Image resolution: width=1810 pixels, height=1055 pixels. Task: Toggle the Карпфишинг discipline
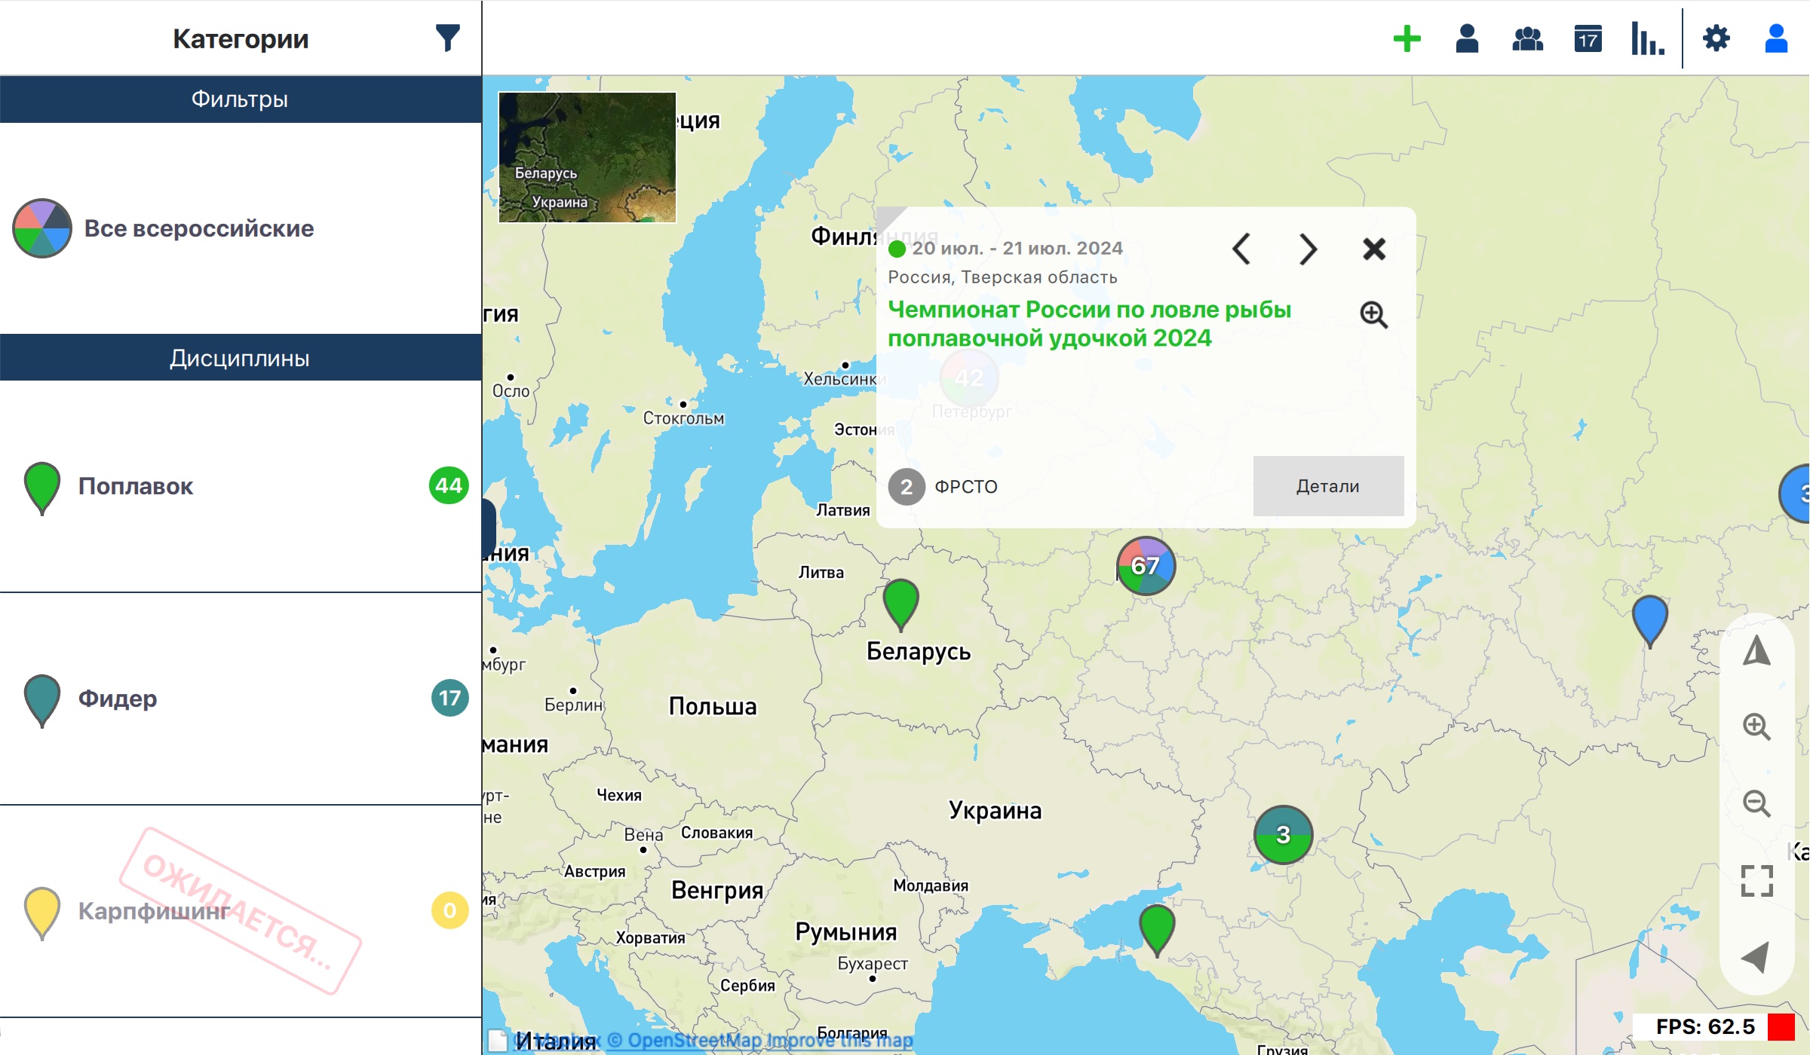tap(241, 911)
